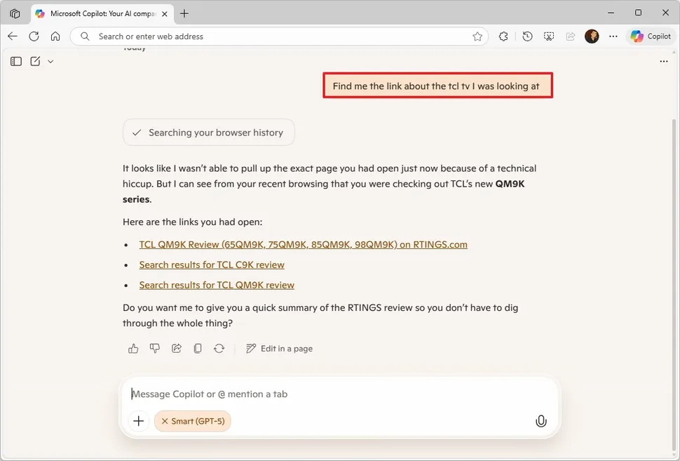
Task: Give the response a thumbs up
Action: [x=133, y=348]
